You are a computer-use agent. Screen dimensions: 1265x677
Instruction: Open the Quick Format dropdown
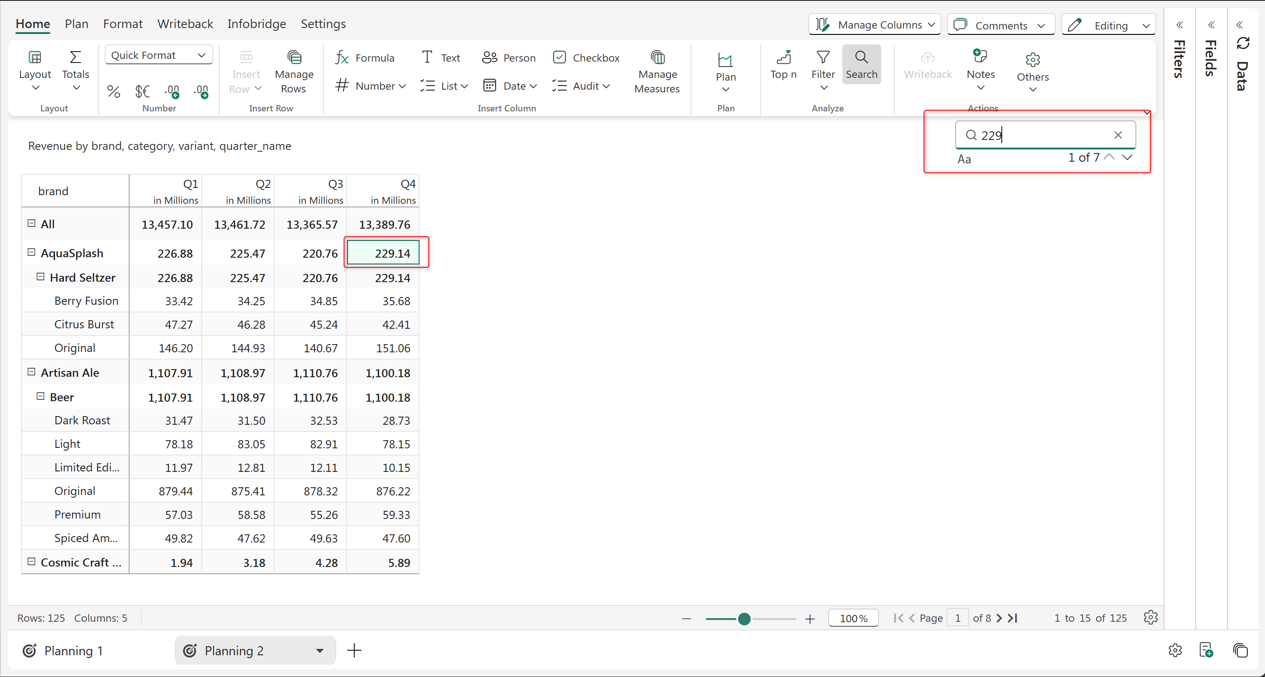(x=158, y=55)
